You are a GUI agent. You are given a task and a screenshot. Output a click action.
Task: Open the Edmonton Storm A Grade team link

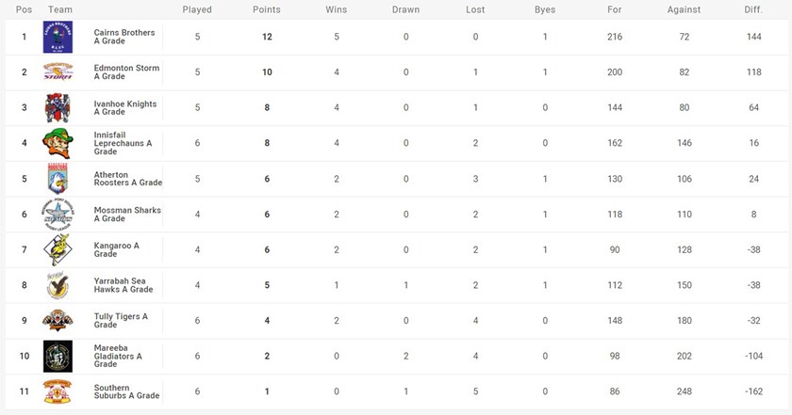(126, 72)
